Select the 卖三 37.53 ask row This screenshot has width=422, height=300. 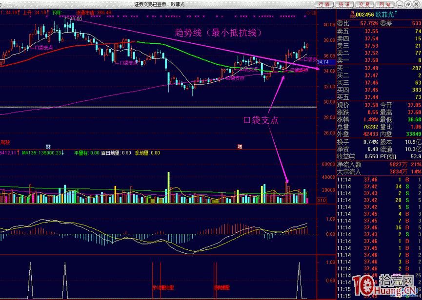click(379, 46)
